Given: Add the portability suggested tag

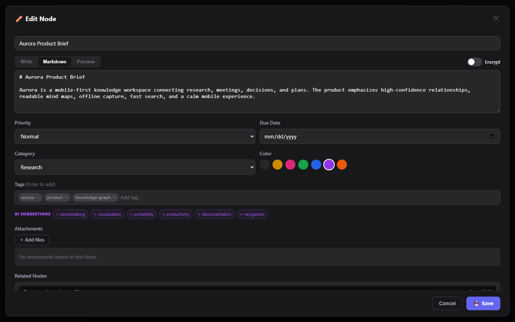Looking at the screenshot, I should pyautogui.click(x=142, y=214).
